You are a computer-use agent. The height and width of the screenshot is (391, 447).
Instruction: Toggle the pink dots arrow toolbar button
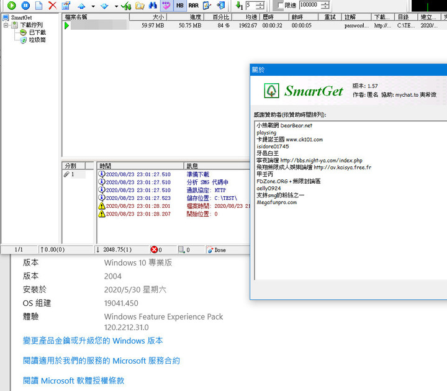click(x=166, y=6)
